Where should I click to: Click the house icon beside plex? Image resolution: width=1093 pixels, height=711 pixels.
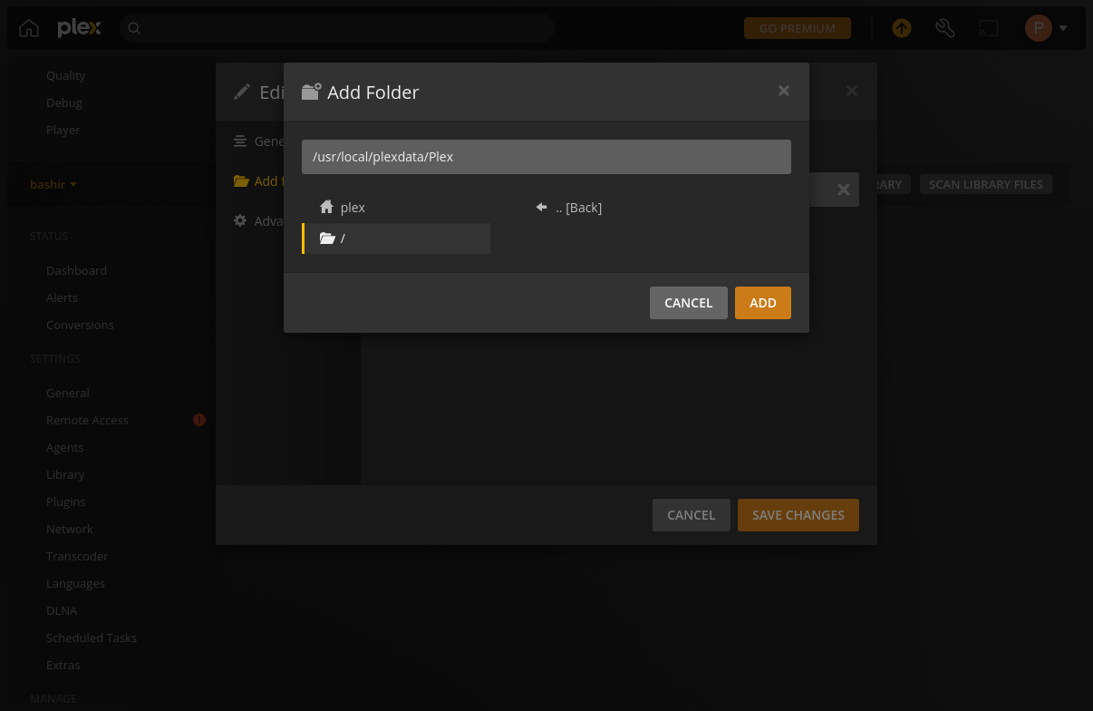point(327,207)
